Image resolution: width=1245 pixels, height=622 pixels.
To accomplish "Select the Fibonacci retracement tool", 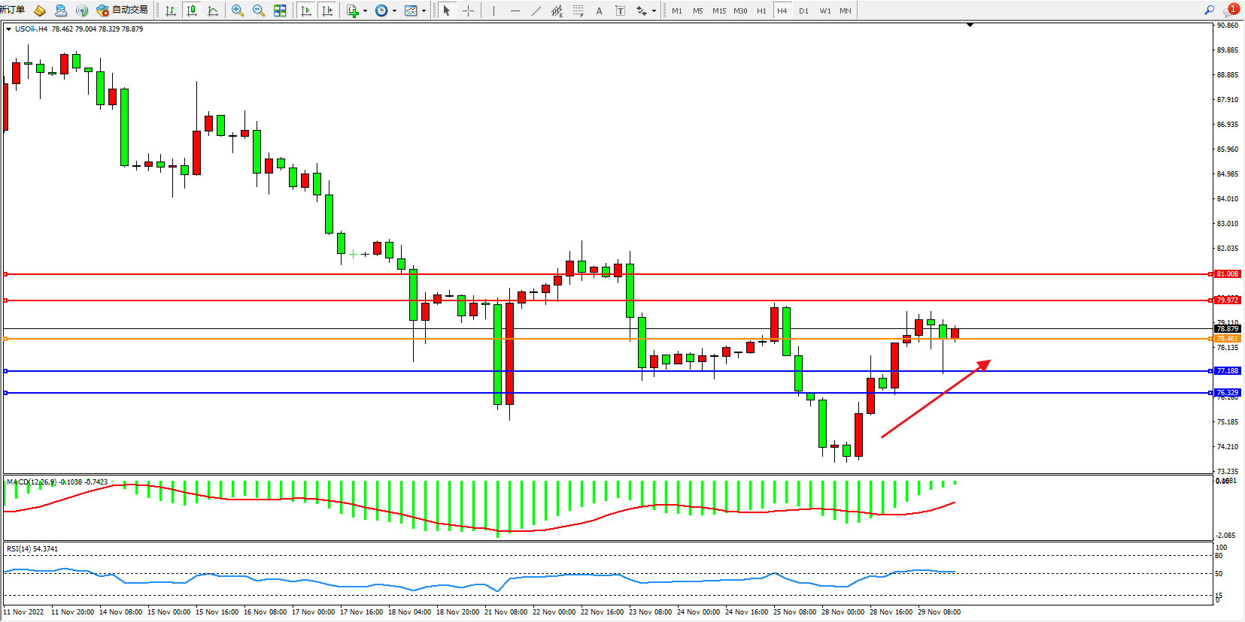I will [x=578, y=11].
